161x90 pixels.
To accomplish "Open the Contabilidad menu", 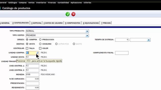I will [63, 3].
